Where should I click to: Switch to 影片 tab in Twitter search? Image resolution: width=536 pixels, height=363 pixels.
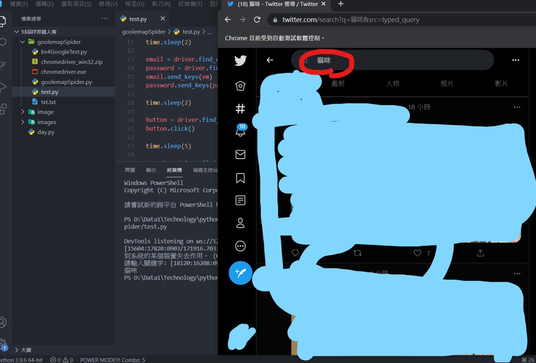[501, 84]
